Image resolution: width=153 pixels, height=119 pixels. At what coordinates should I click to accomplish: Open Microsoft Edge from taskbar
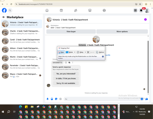[x=21, y=107]
